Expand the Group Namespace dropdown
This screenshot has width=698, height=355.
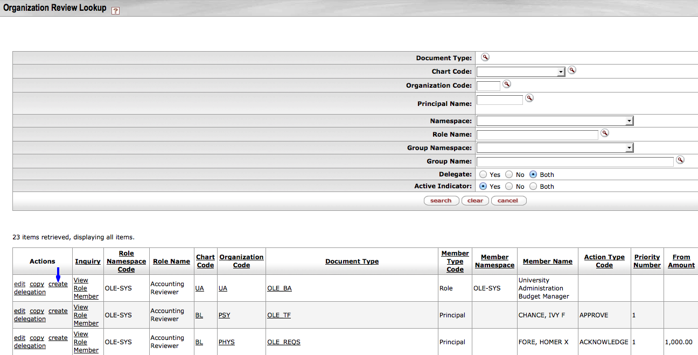(x=629, y=148)
